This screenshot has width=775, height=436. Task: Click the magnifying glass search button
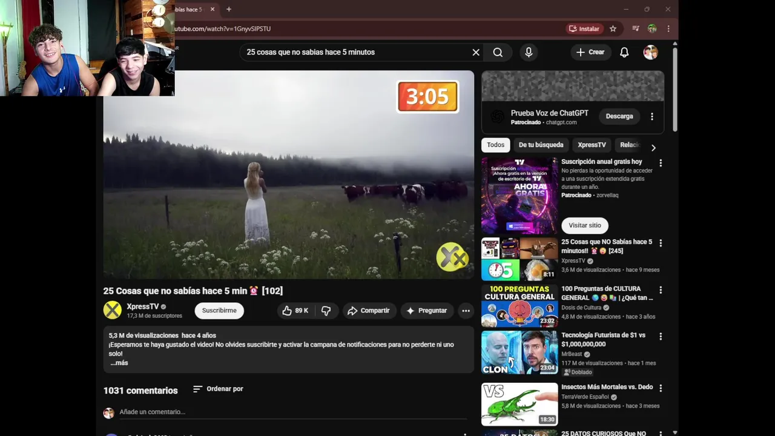(x=498, y=52)
